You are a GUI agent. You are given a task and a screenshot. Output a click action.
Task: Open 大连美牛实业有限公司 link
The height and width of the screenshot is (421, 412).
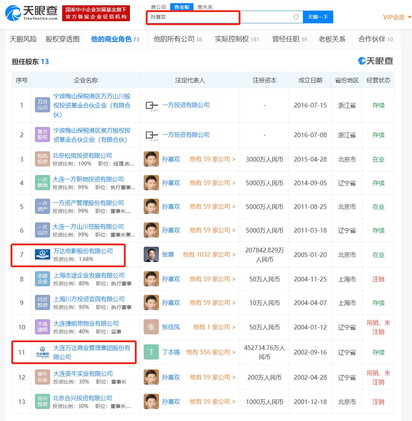83,373
